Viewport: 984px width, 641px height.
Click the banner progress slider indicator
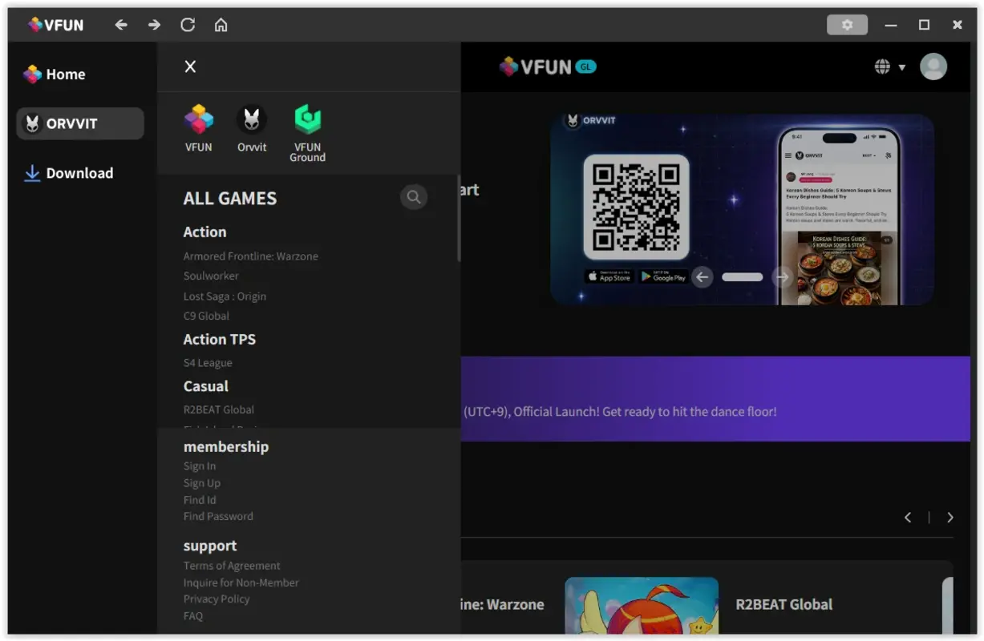coord(742,276)
